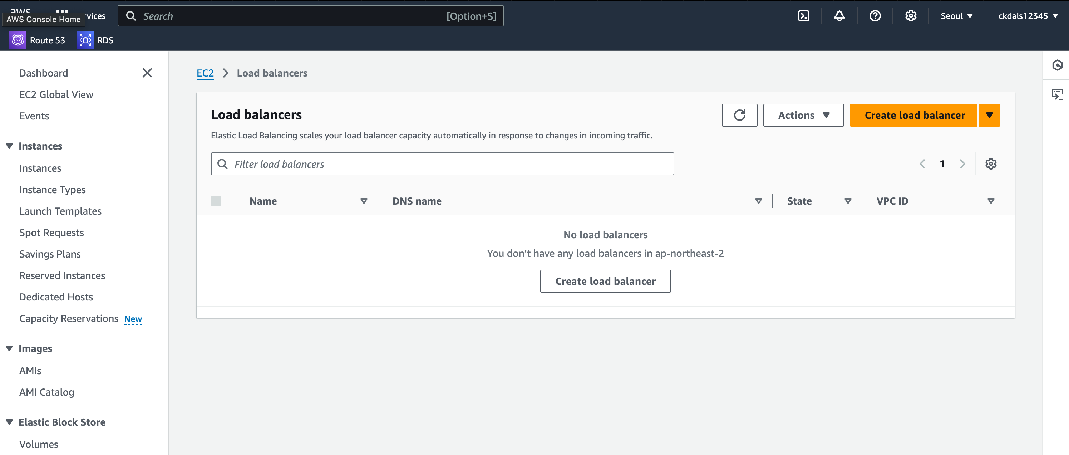Go to next page of load balancers
Image resolution: width=1069 pixels, height=455 pixels.
coord(962,164)
